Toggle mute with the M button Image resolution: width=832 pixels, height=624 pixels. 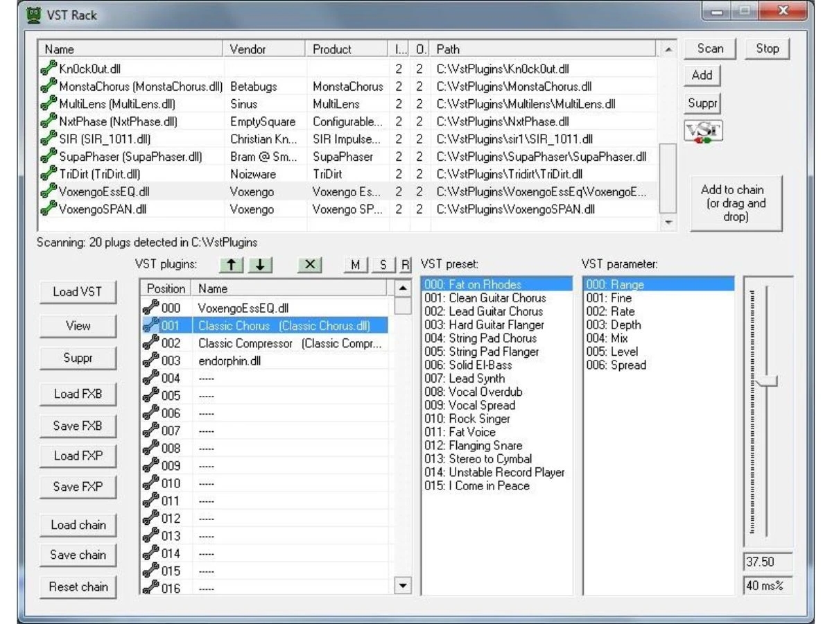point(356,265)
